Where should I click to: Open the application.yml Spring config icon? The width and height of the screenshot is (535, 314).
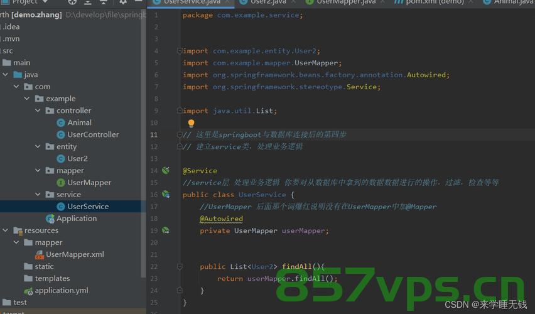point(28,291)
